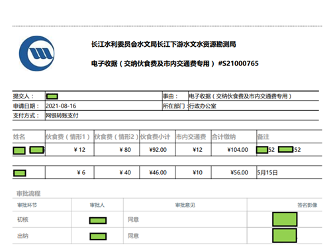Select the ¥ 6 cell
331x245 pixels.
[x=81, y=172]
